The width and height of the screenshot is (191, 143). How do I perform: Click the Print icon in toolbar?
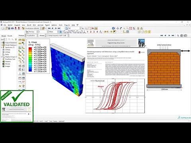click(x=12, y=28)
